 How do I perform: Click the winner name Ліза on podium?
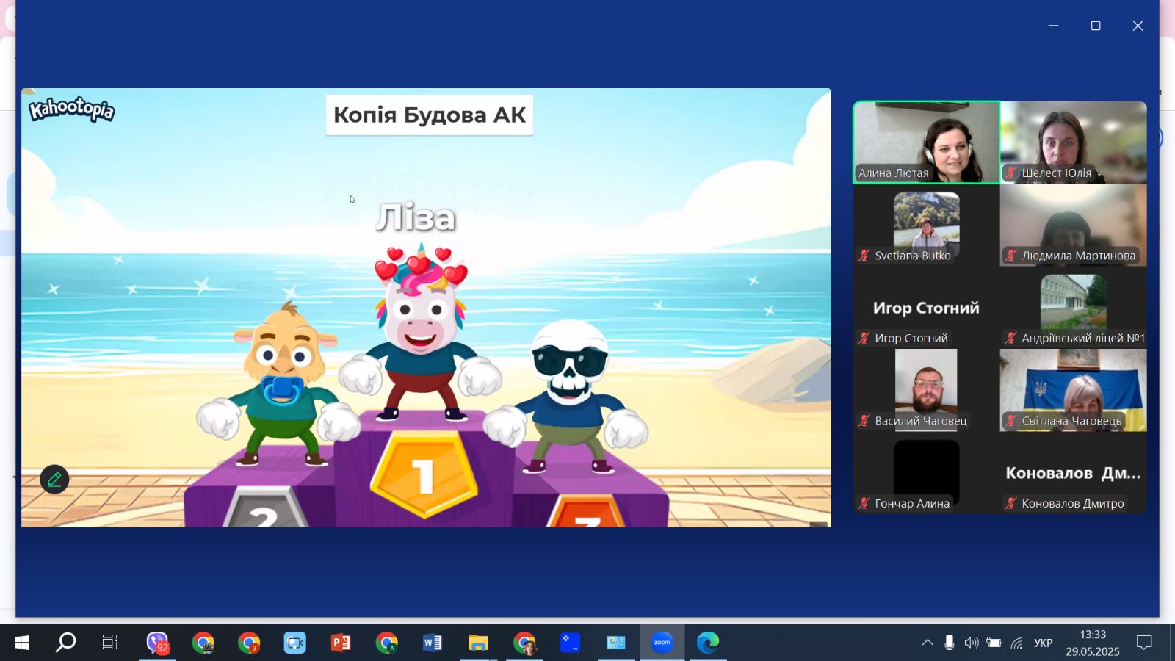[416, 217]
